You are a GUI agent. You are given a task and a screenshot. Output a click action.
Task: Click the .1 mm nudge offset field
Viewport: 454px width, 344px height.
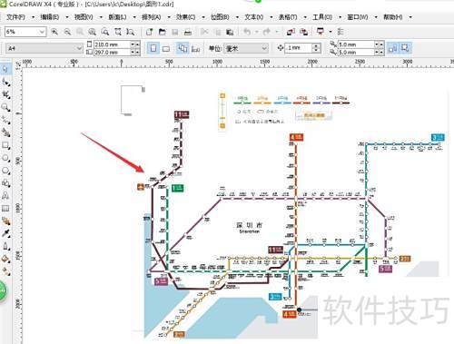(299, 48)
